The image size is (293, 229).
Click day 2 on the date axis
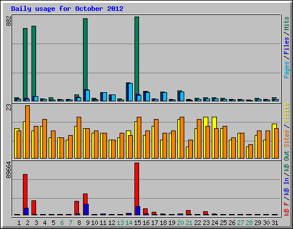click(x=27, y=223)
